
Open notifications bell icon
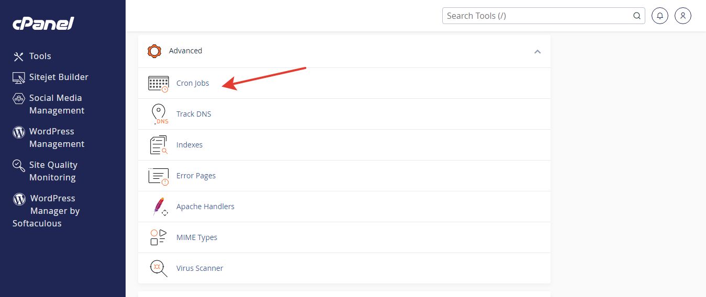tap(660, 16)
